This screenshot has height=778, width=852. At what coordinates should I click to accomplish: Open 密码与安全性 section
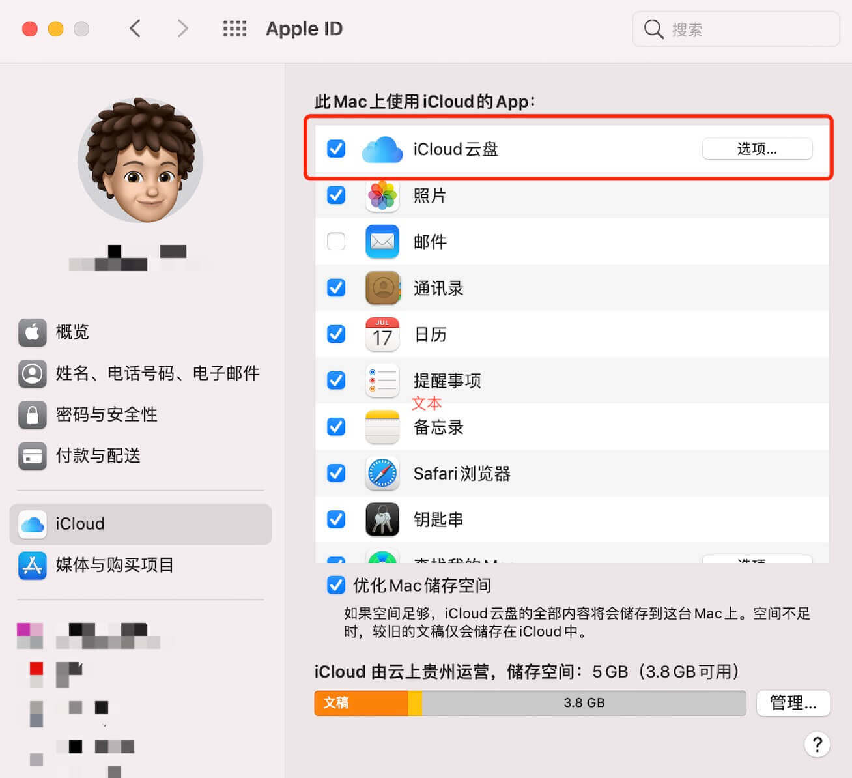141,414
